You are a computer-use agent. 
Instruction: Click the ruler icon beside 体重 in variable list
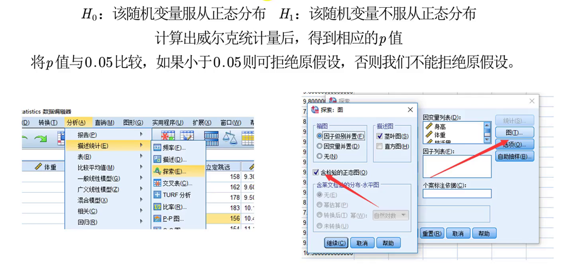tap(429, 135)
